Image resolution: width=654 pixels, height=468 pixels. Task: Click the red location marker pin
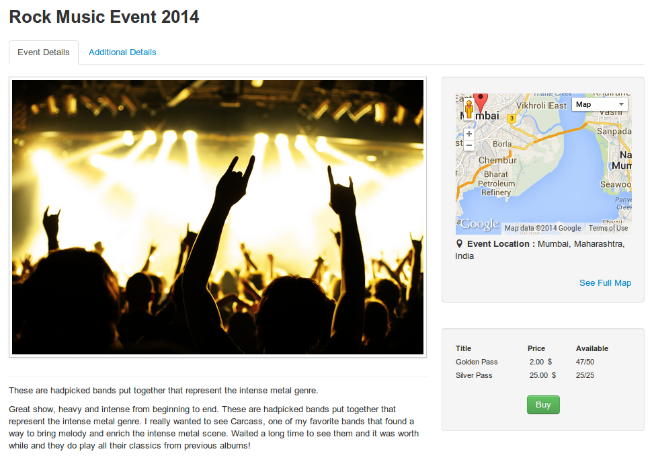click(480, 102)
